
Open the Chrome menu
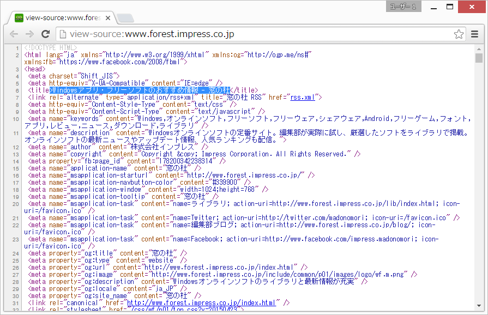pyautogui.click(x=474, y=34)
